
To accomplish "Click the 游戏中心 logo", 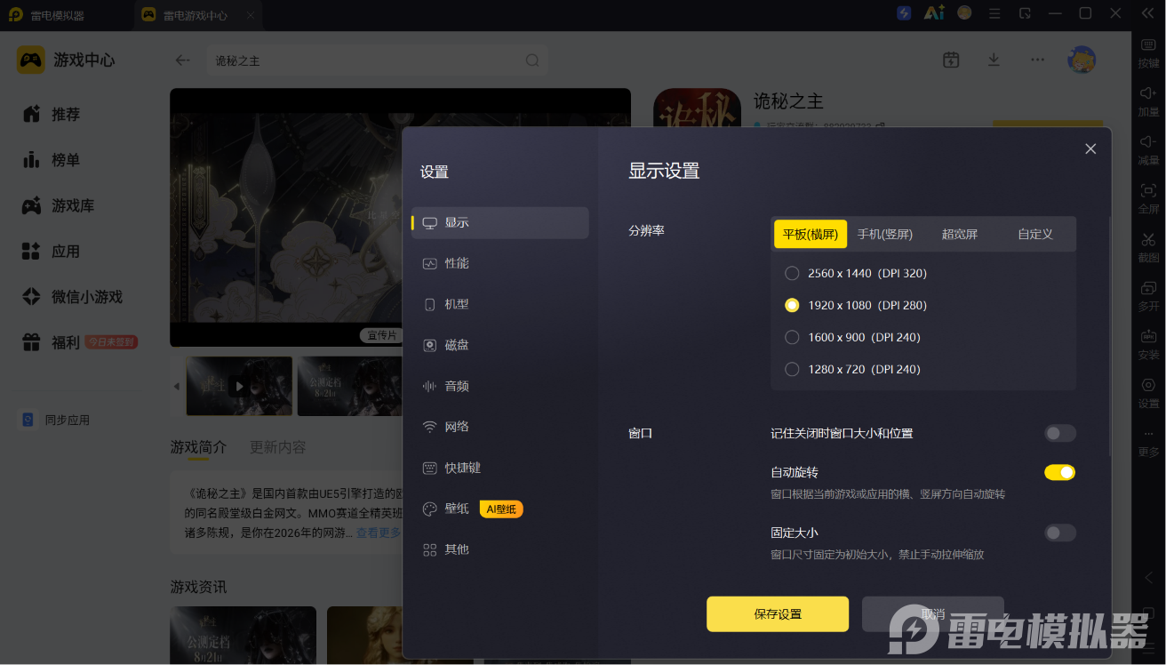I will point(66,60).
